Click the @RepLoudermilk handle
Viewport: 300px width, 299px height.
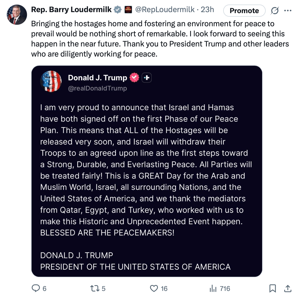[x=165, y=10]
